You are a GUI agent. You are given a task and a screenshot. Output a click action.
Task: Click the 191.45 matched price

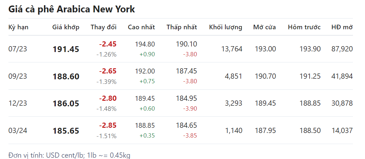[66, 49]
